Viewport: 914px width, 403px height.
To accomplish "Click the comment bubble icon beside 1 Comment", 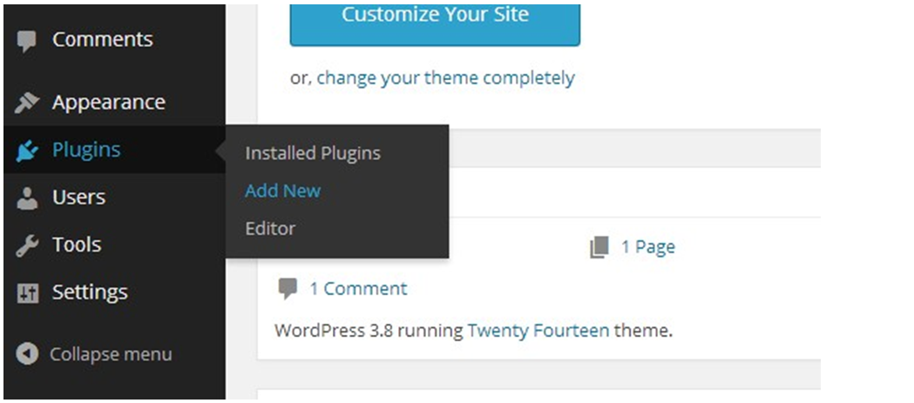I will [x=288, y=288].
